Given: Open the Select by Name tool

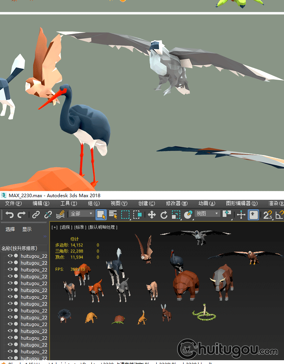Looking at the screenshot, I should [x=113, y=215].
